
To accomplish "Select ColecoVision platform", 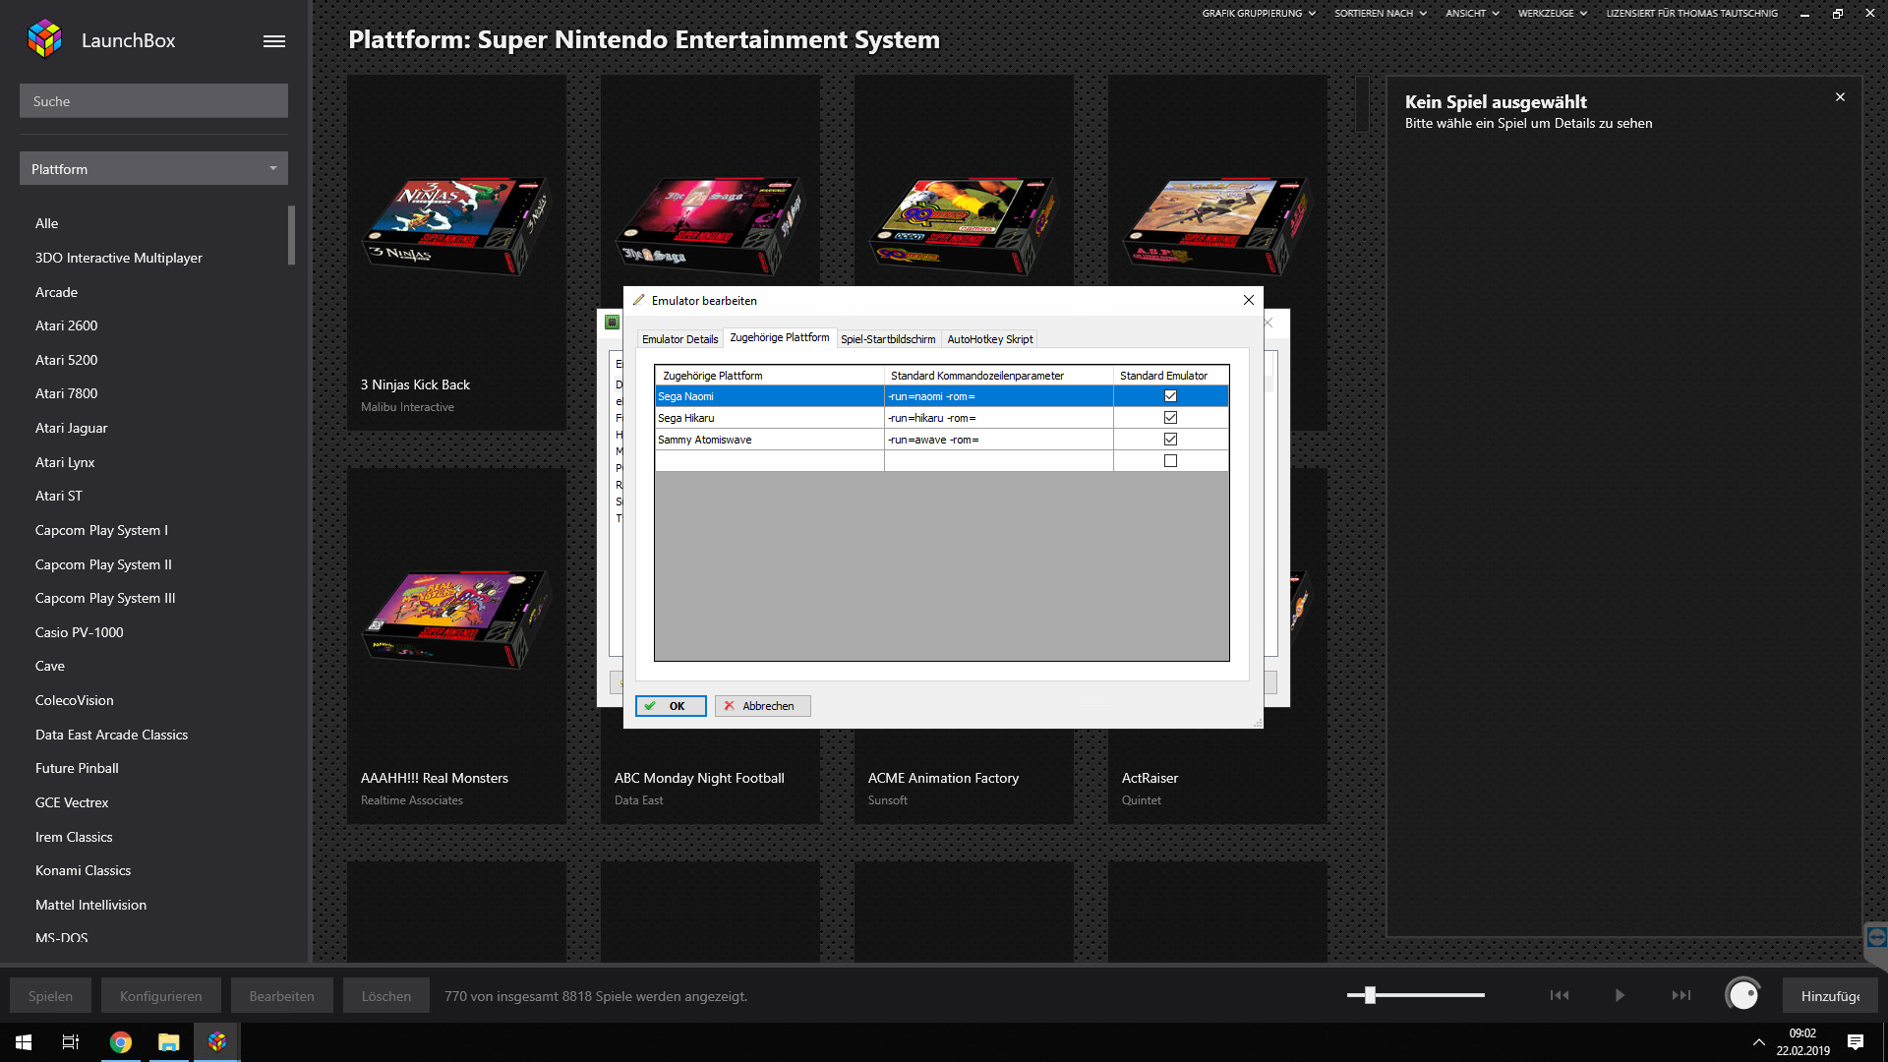I will [75, 700].
